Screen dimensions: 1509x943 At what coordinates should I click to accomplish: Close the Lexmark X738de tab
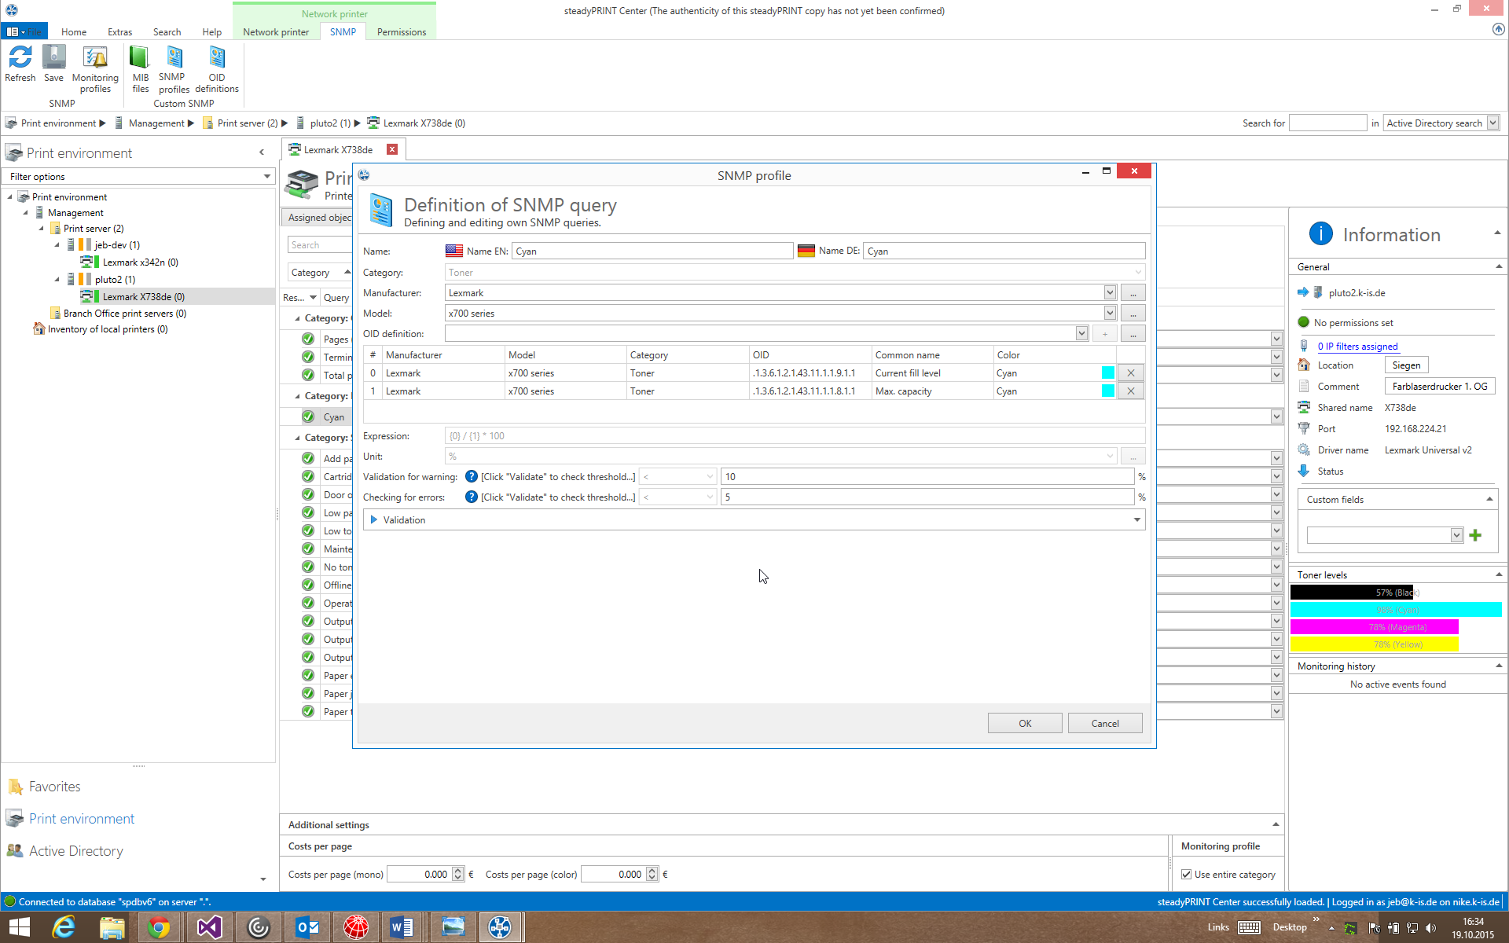coord(392,149)
